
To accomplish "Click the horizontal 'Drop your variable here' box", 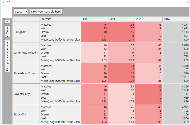I will (x=46, y=12).
